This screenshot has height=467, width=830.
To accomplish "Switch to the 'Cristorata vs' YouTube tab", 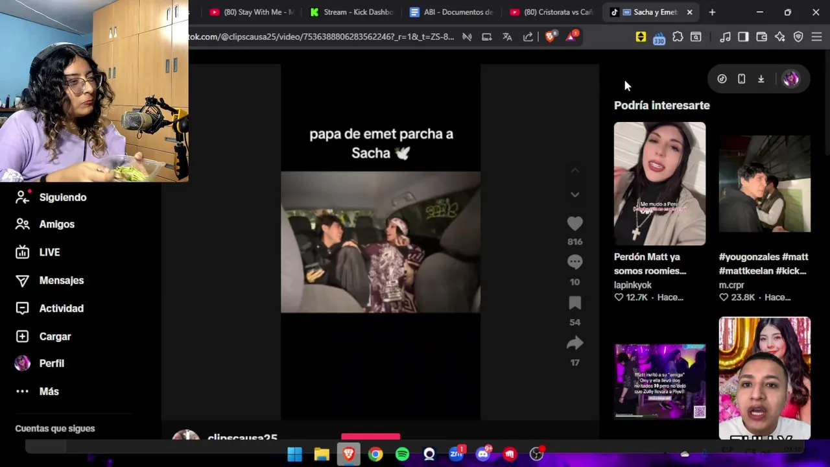I will [x=551, y=12].
